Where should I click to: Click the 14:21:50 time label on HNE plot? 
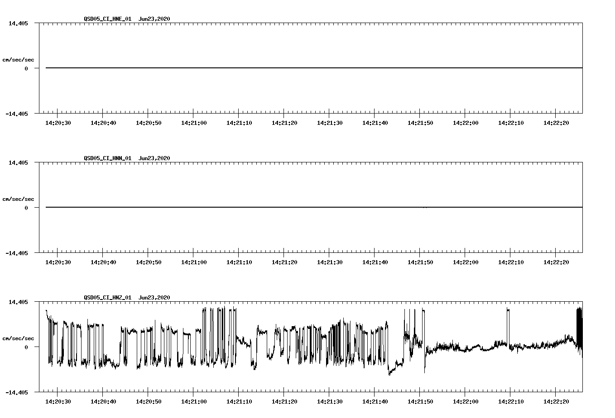(x=420, y=123)
